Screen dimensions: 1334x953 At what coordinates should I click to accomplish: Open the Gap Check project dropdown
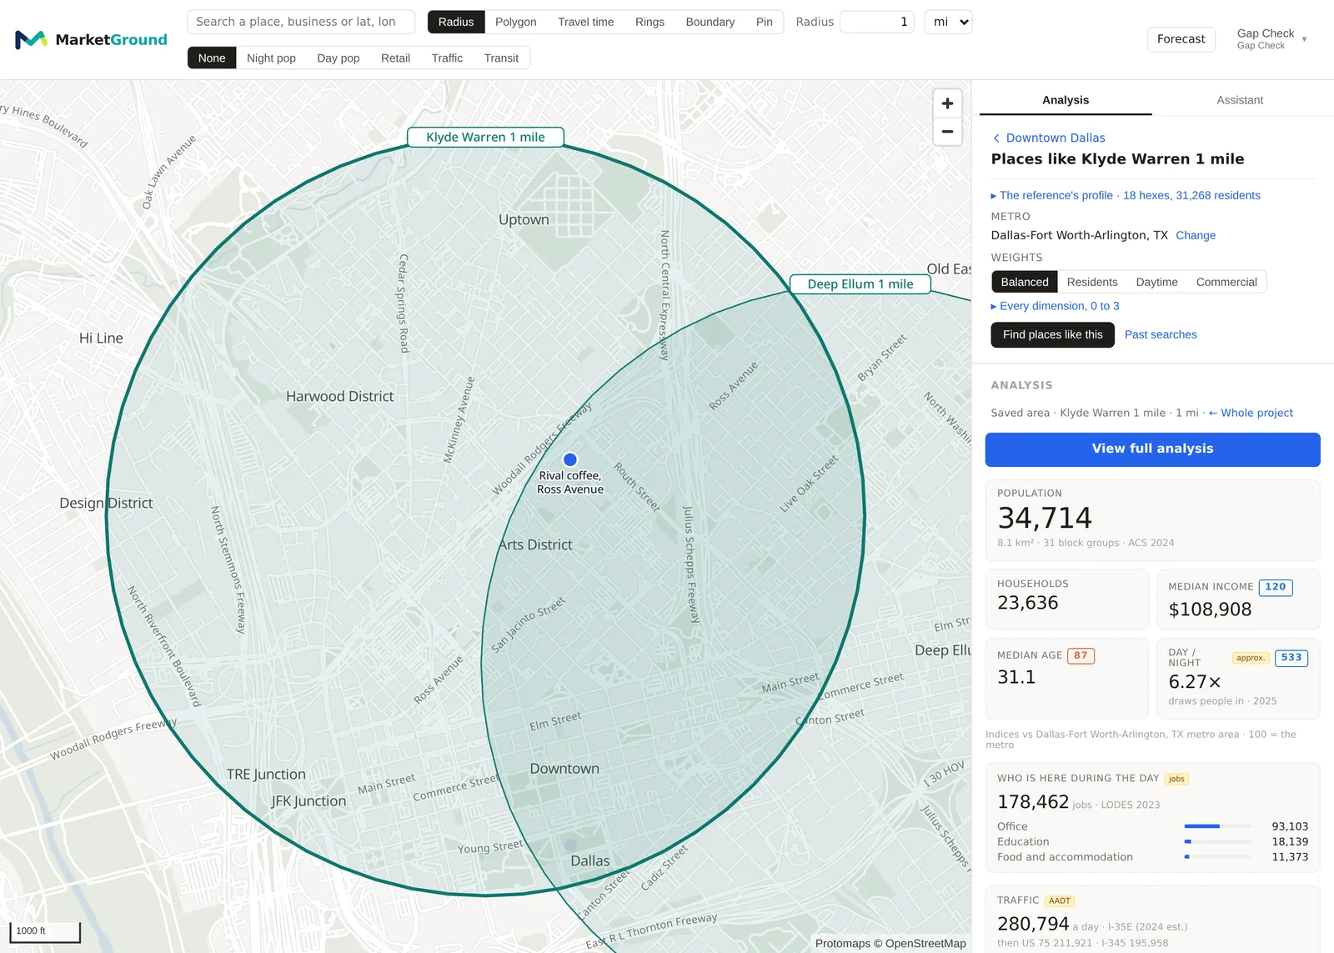click(1271, 38)
